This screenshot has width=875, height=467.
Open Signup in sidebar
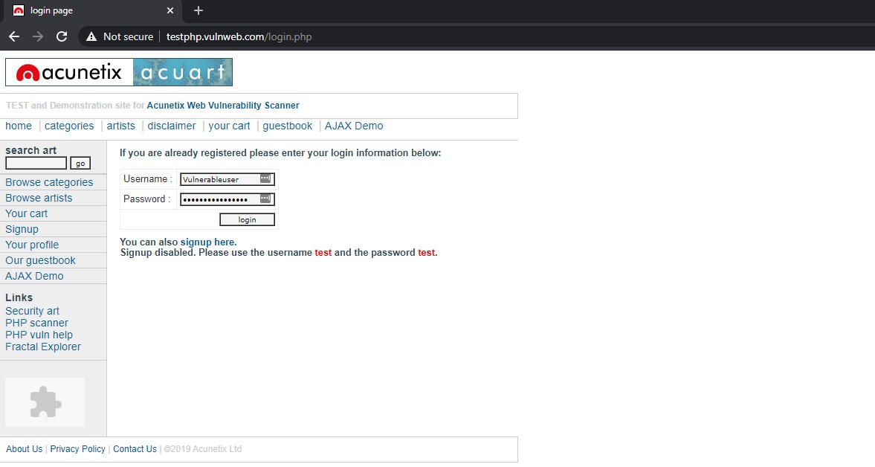click(x=22, y=229)
